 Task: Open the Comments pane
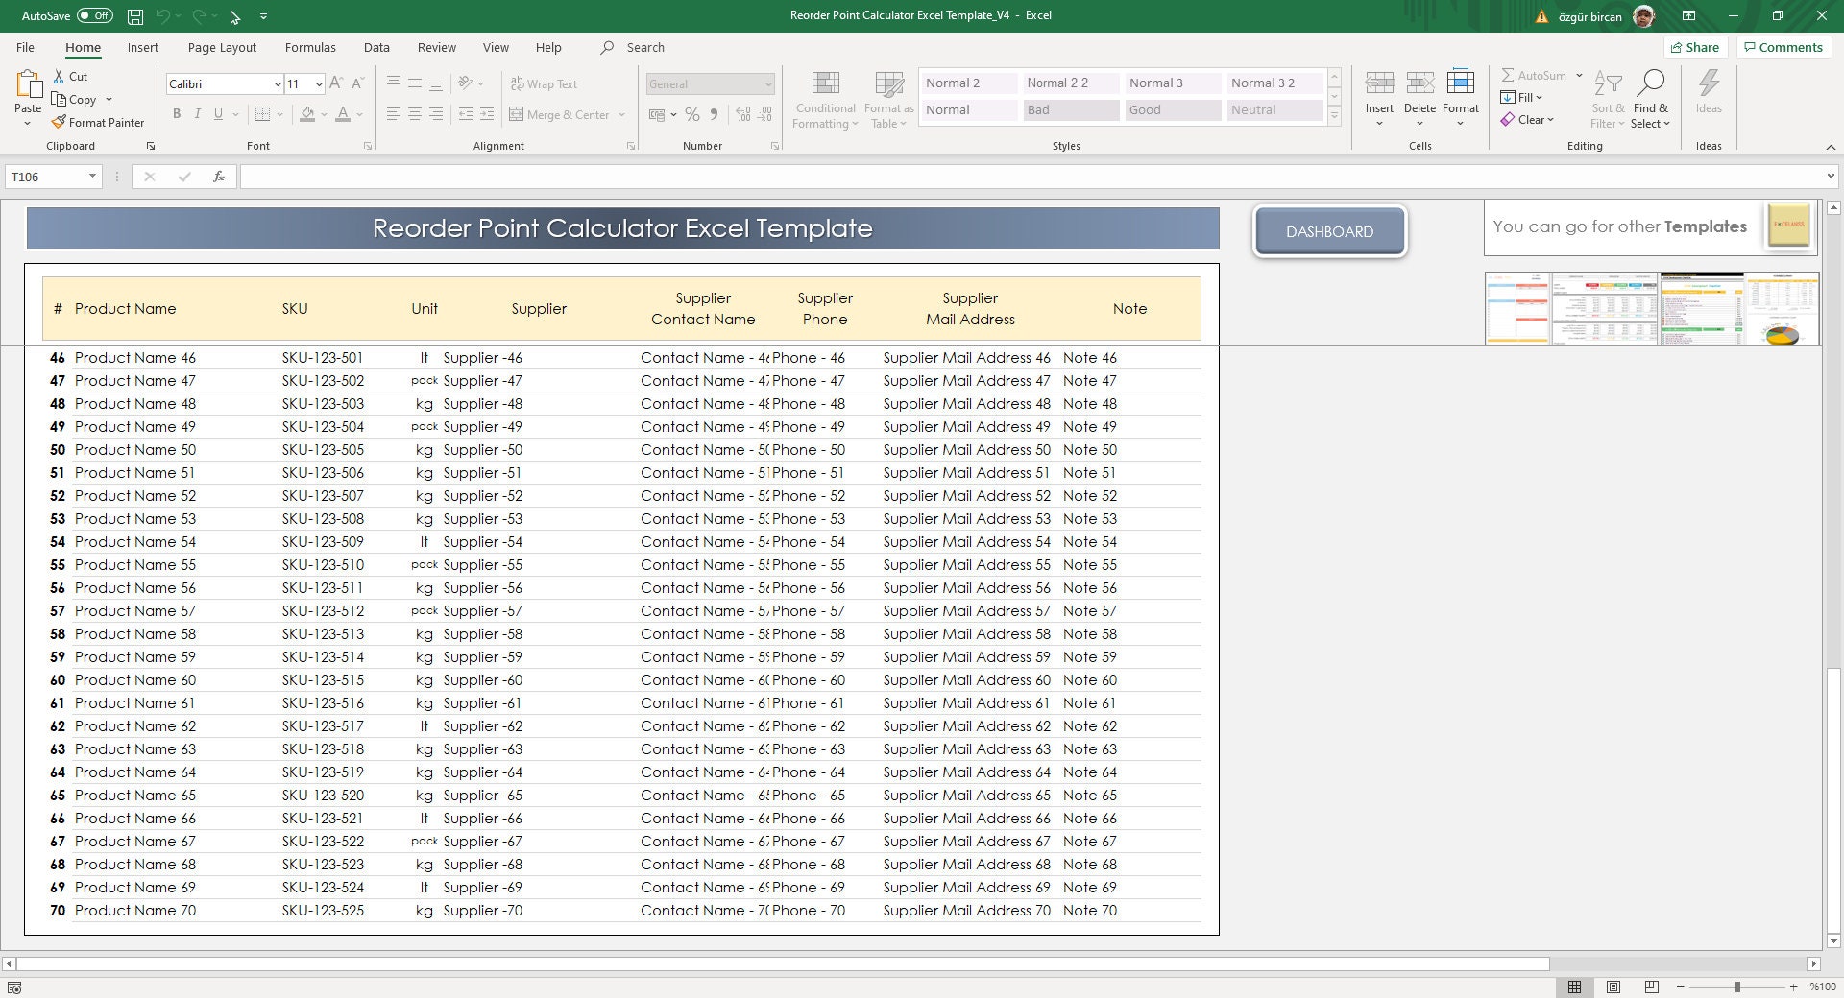(1783, 47)
